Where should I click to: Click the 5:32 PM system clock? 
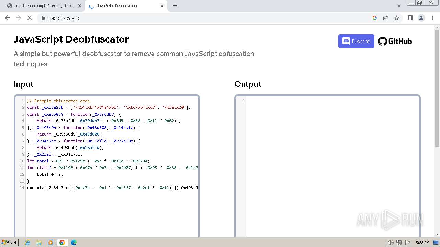pos(422,243)
